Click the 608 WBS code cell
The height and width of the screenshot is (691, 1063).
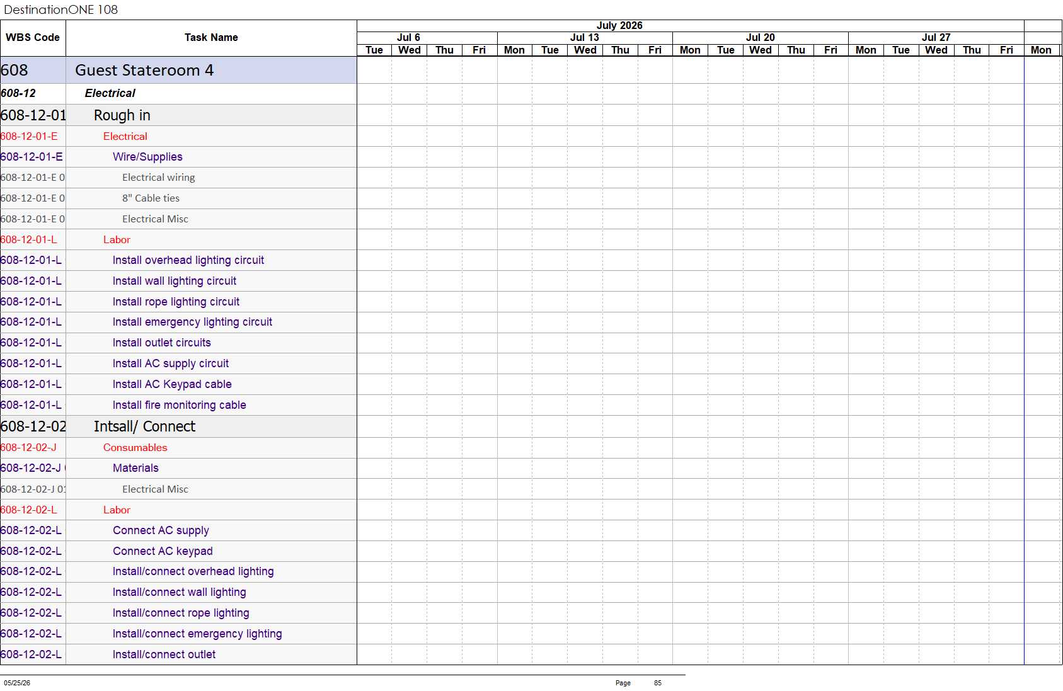33,70
